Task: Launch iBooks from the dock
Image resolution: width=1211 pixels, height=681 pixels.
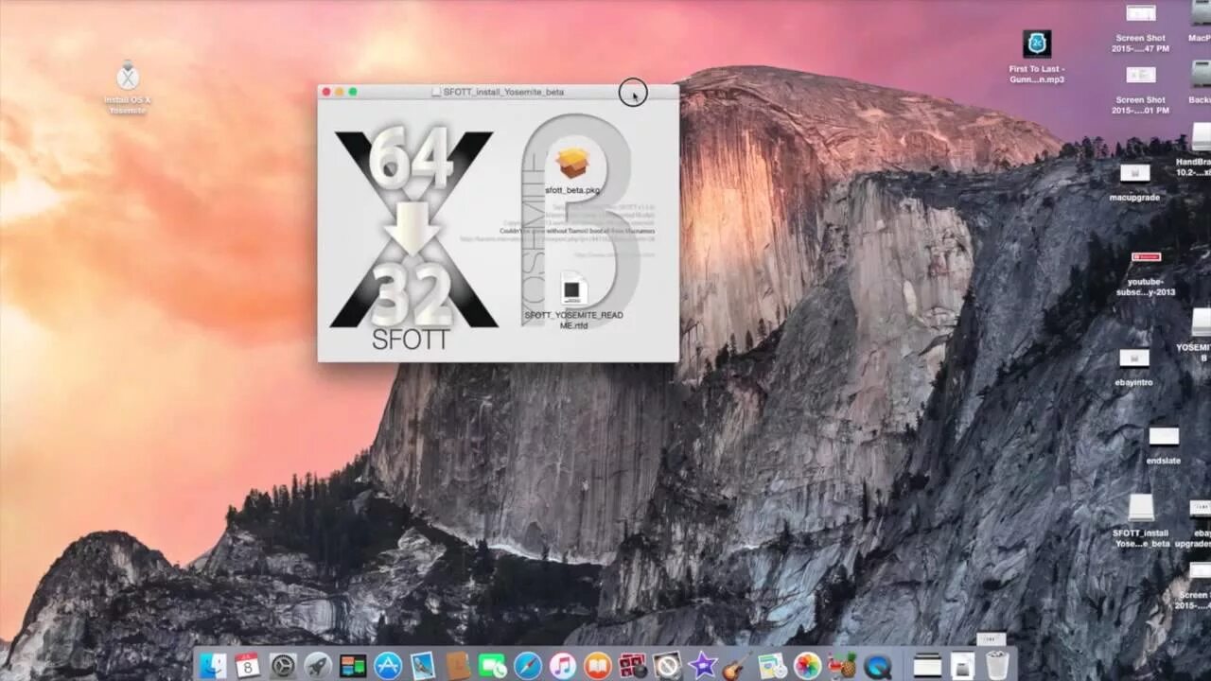Action: (x=598, y=665)
